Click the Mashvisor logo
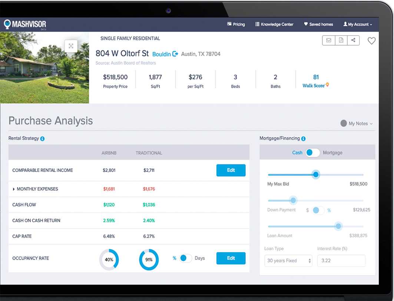The image size is (394, 301). [25, 24]
